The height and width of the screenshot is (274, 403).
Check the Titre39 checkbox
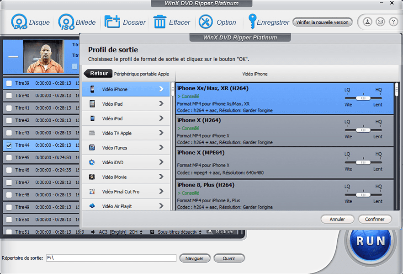pyautogui.click(x=9, y=83)
